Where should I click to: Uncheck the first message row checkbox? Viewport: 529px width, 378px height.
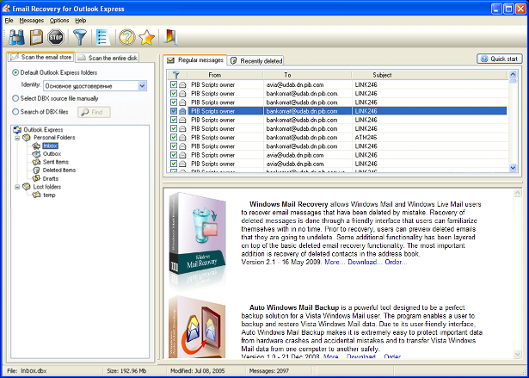(x=173, y=85)
